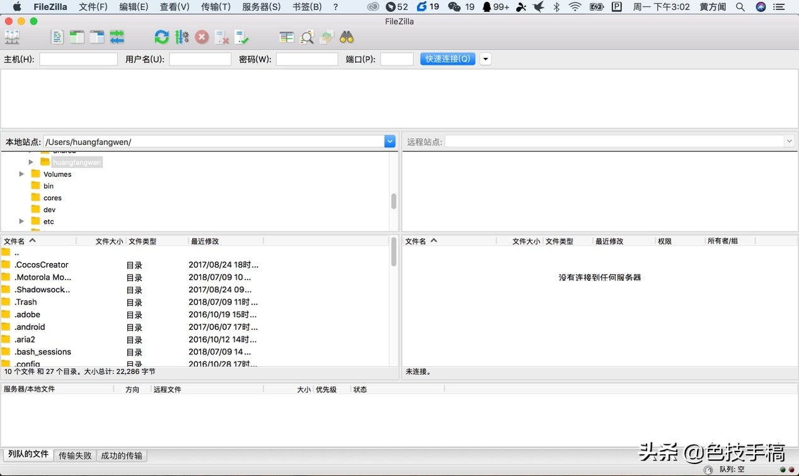Screen dimensions: 799x476
Task: Toggle directory comparison icon
Action: pyautogui.click(x=307, y=38)
